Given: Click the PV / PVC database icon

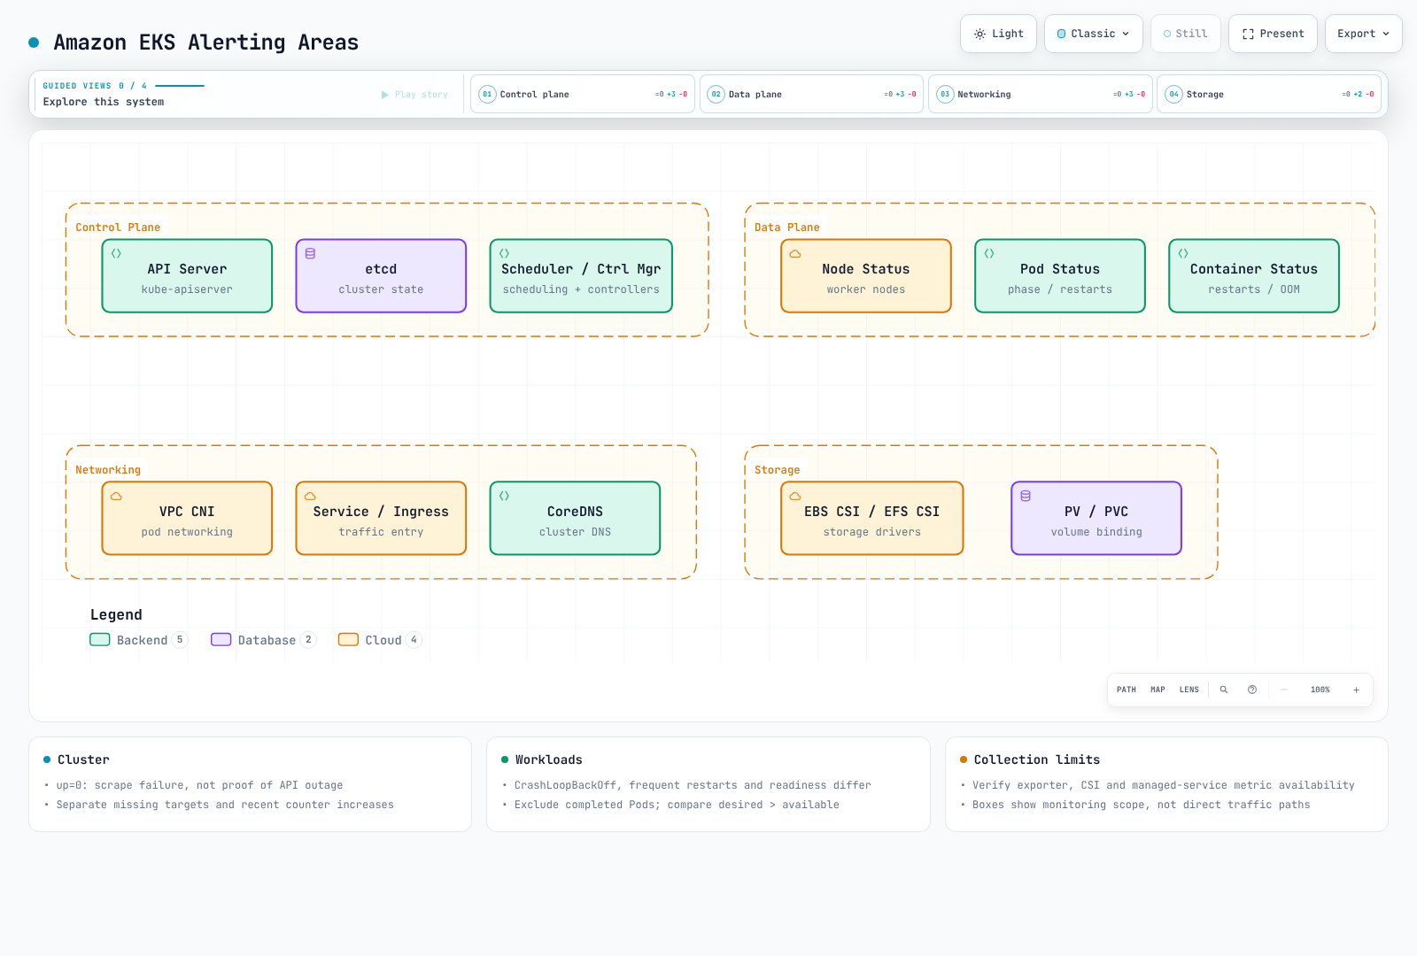Looking at the screenshot, I should coord(1026,496).
